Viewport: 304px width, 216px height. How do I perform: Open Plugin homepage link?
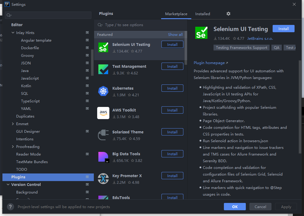click(x=211, y=63)
